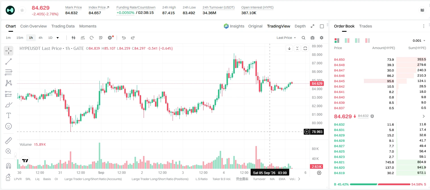Image resolution: width=430 pixels, height=190 pixels.
Task: Undo the last chart action
Action: coord(123,38)
